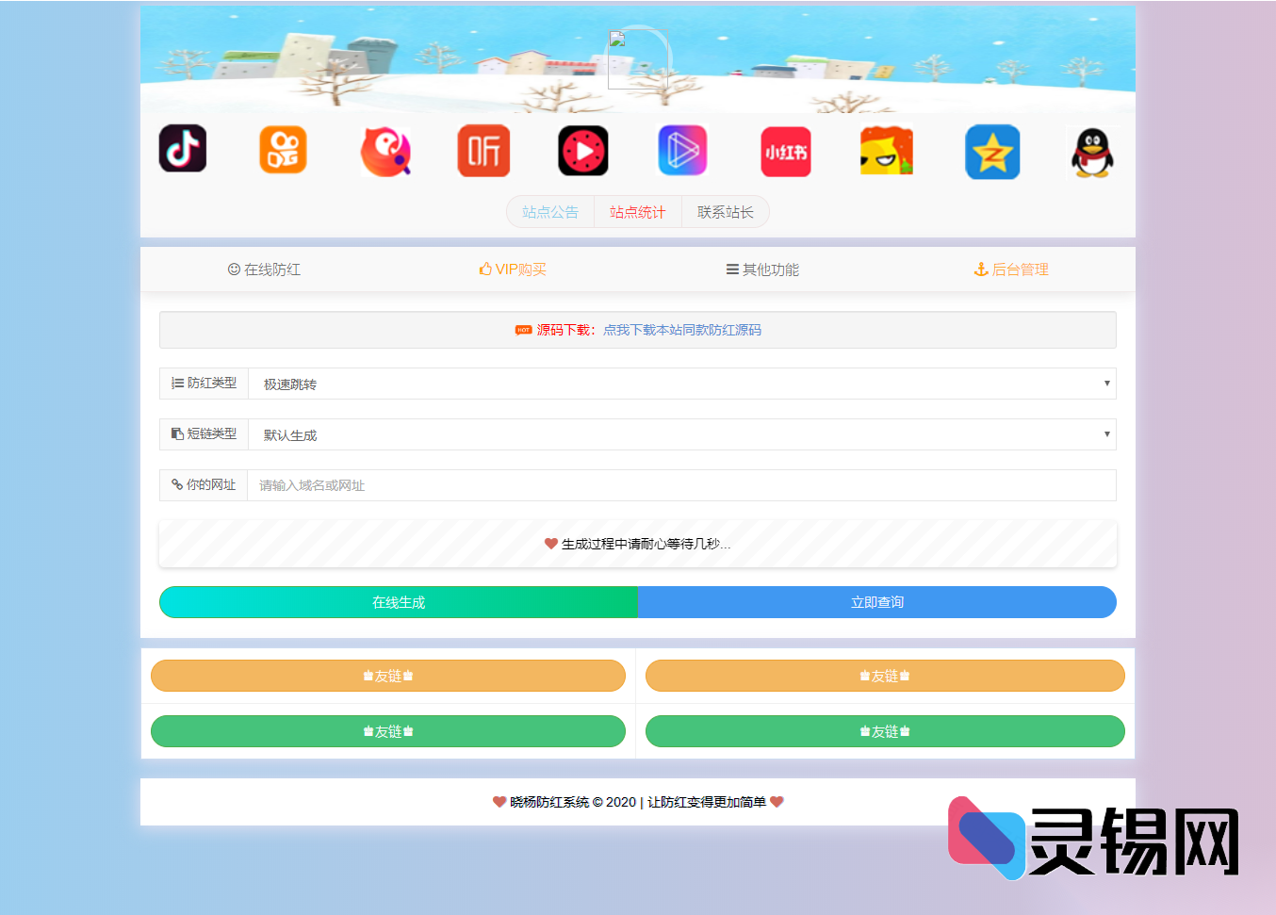Click the purple play-triangle video app icon

pyautogui.click(x=682, y=150)
